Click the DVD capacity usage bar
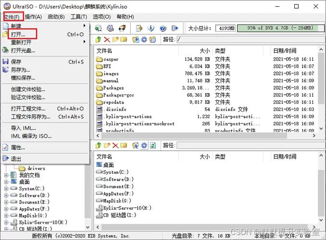Image resolution: width=326 pixels, height=240 pixels. (281, 28)
